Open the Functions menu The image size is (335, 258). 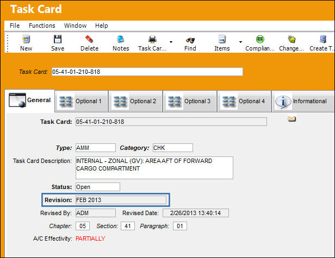[42, 26]
